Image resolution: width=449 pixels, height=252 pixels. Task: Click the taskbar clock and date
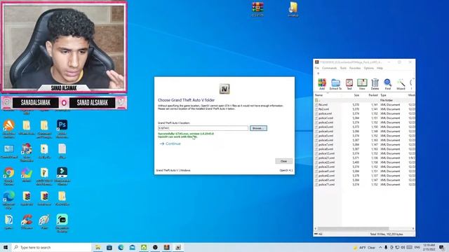[x=429, y=247]
